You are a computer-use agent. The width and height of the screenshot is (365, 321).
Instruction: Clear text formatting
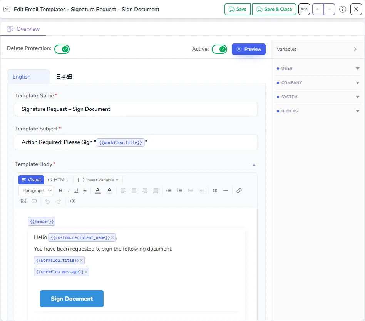[72, 201]
